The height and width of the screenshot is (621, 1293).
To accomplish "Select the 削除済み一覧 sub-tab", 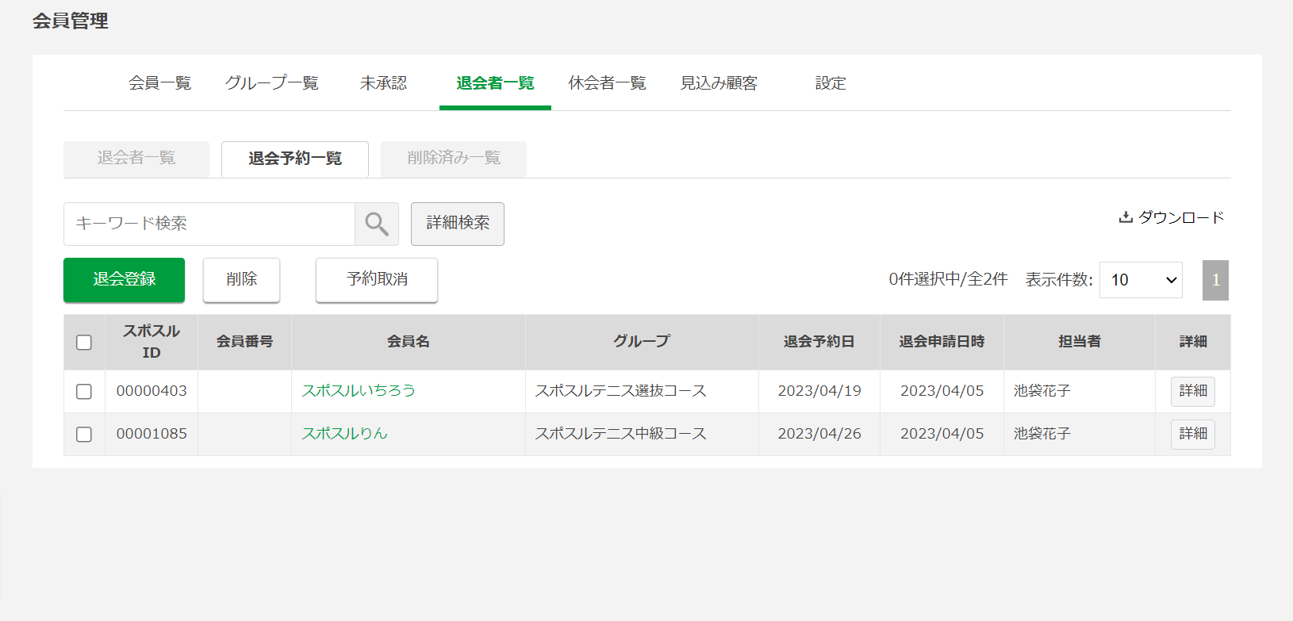I will tap(454, 159).
